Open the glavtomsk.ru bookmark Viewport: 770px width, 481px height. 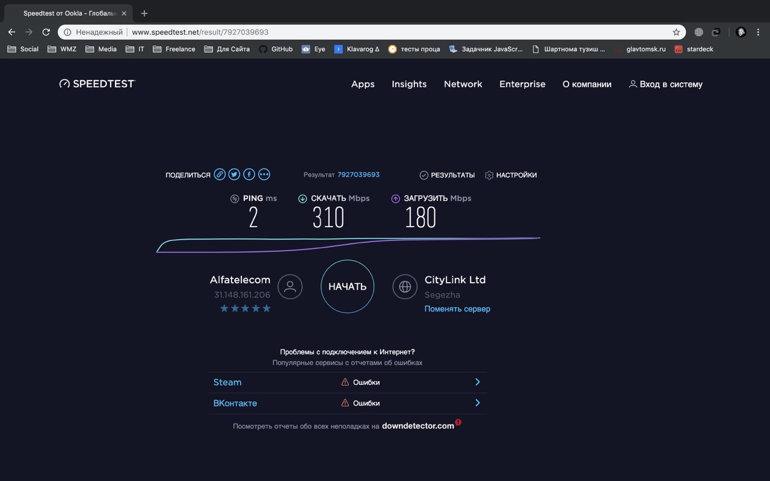click(640, 49)
